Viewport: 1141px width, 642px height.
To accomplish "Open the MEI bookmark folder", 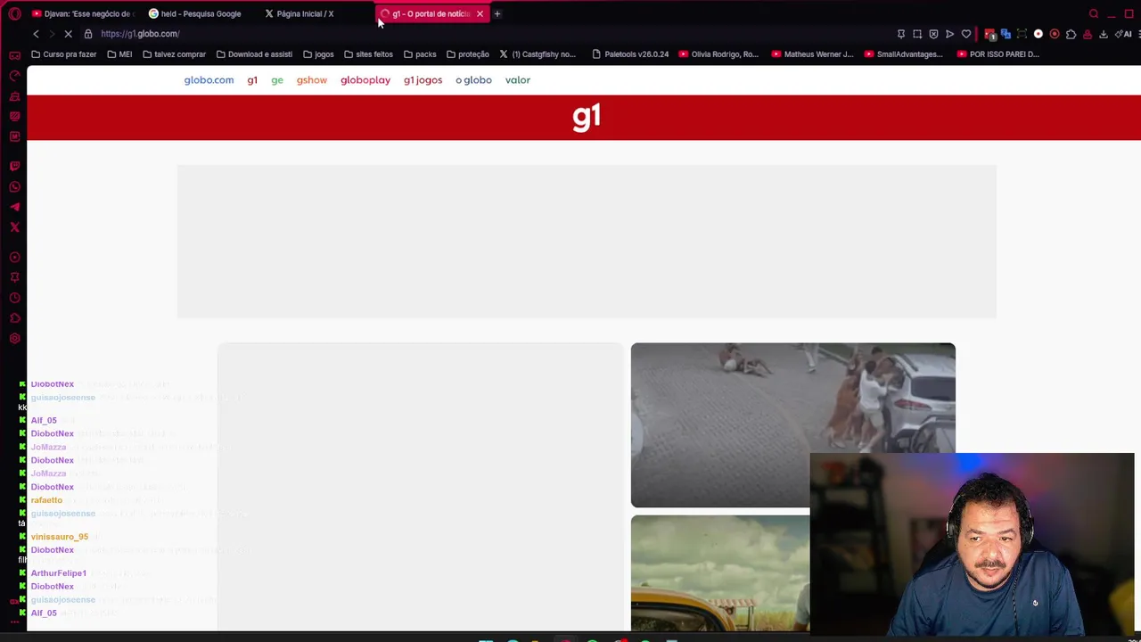I will pyautogui.click(x=119, y=54).
